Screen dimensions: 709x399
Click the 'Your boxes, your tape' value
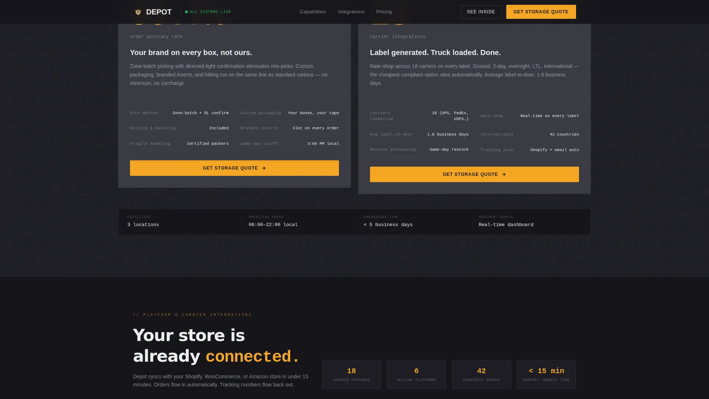coord(314,113)
